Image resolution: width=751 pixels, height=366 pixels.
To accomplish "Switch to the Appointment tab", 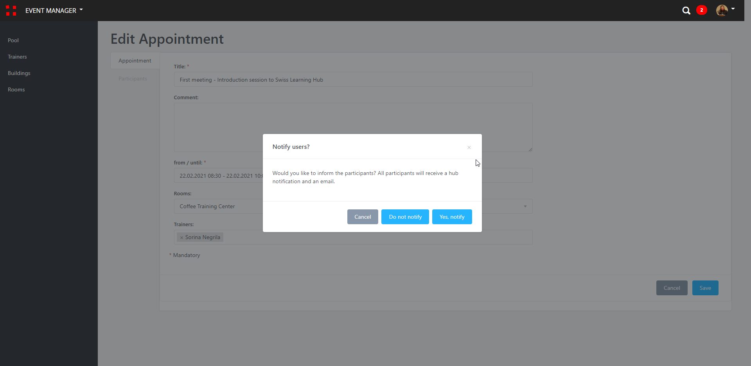I will pos(135,61).
